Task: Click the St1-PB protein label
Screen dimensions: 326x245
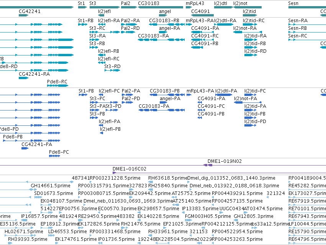Action: pyautogui.click(x=86, y=91)
